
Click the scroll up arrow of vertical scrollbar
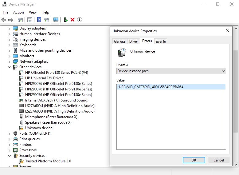click(236, 28)
